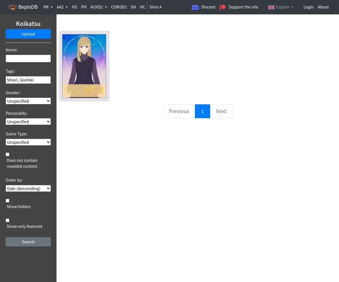Click the Search button
This screenshot has height=282, width=339.
(28, 242)
